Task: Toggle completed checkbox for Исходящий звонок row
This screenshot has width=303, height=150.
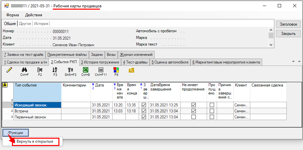Action: click(x=144, y=105)
